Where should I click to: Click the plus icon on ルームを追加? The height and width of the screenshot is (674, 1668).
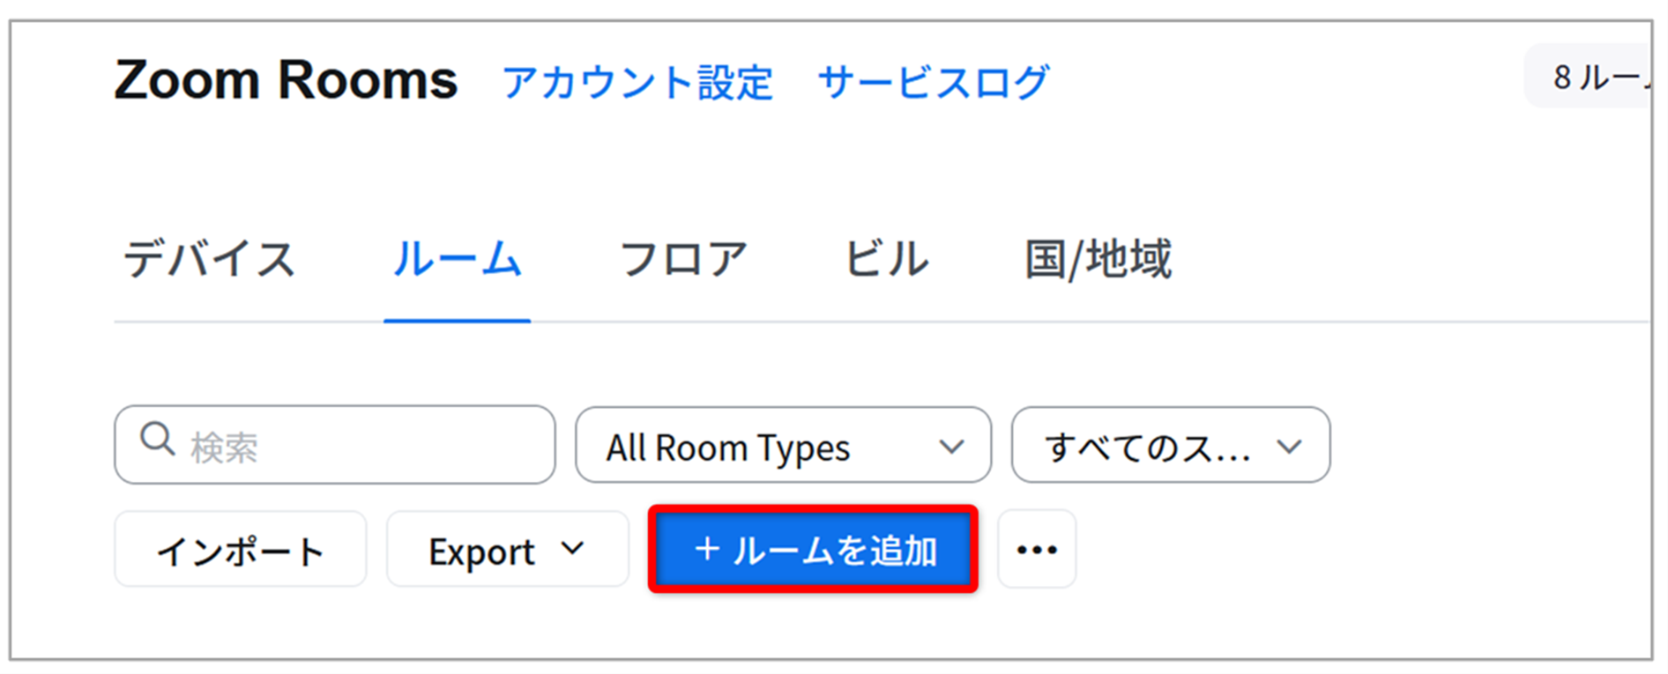pyautogui.click(x=707, y=549)
